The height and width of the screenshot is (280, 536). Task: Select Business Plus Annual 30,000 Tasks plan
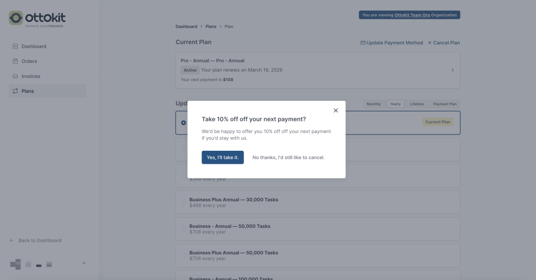pos(183,203)
